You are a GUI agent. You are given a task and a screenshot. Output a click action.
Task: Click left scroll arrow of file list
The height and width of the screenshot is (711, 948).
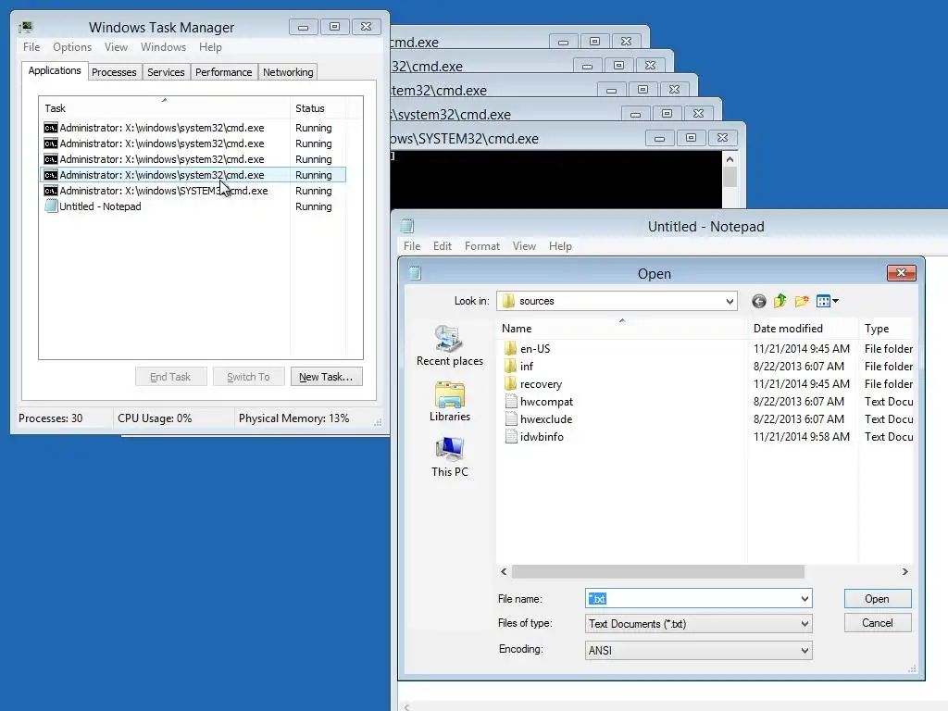[504, 571]
